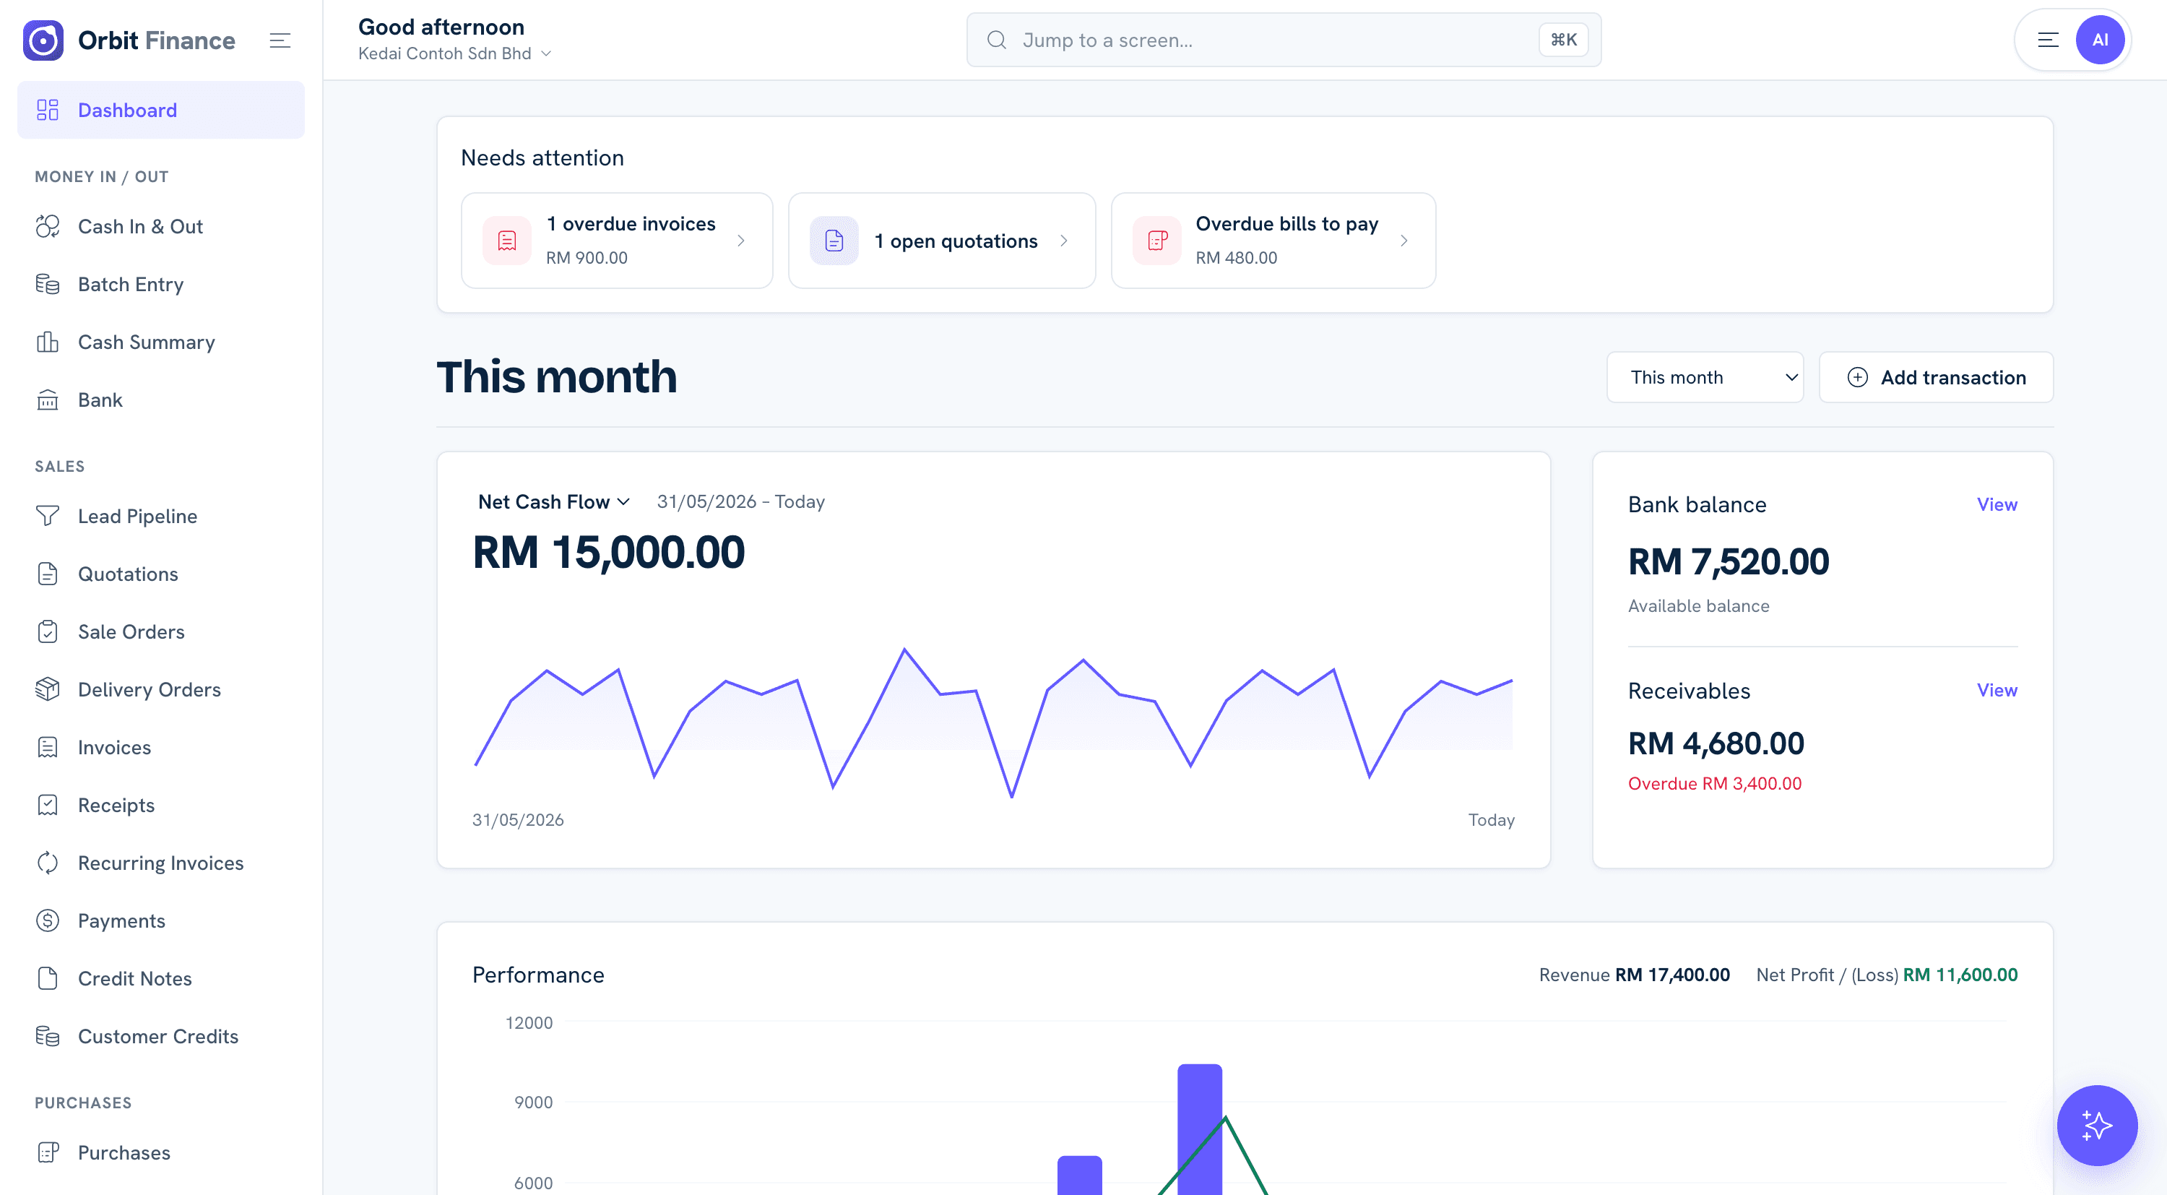
Task: Click the Sale Orders clipboard icon
Action: click(x=48, y=632)
